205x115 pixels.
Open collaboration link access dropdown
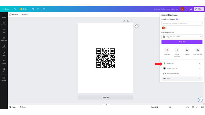tap(182, 37)
